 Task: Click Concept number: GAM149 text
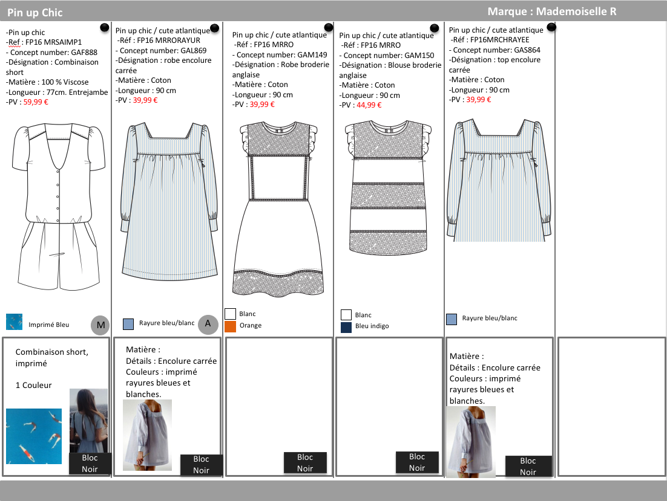[x=280, y=55]
